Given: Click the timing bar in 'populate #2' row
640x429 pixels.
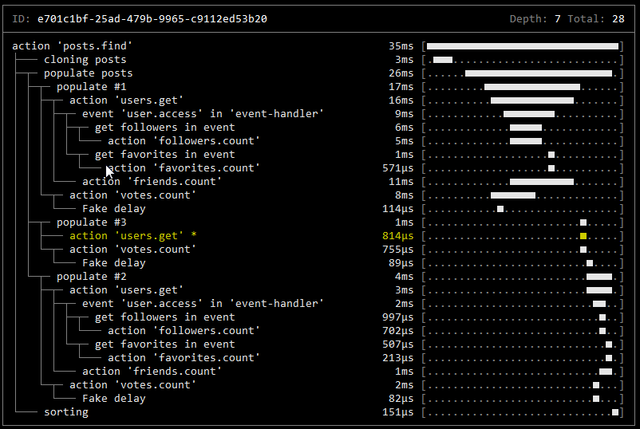Looking at the screenshot, I should pyautogui.click(x=599, y=277).
